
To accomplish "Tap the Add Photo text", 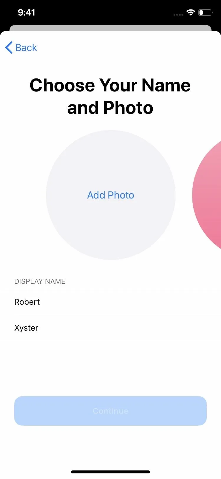I will 111,195.
